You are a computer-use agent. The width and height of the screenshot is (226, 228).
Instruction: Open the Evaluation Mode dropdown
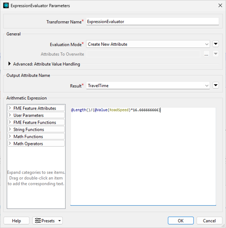pyautogui.click(x=148, y=44)
